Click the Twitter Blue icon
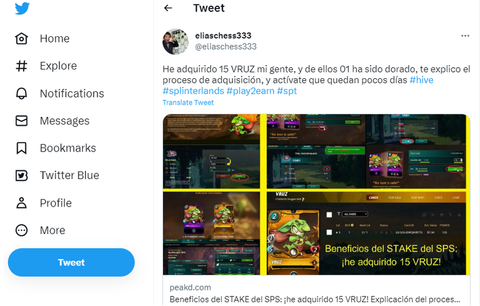The image size is (480, 306). 21,175
